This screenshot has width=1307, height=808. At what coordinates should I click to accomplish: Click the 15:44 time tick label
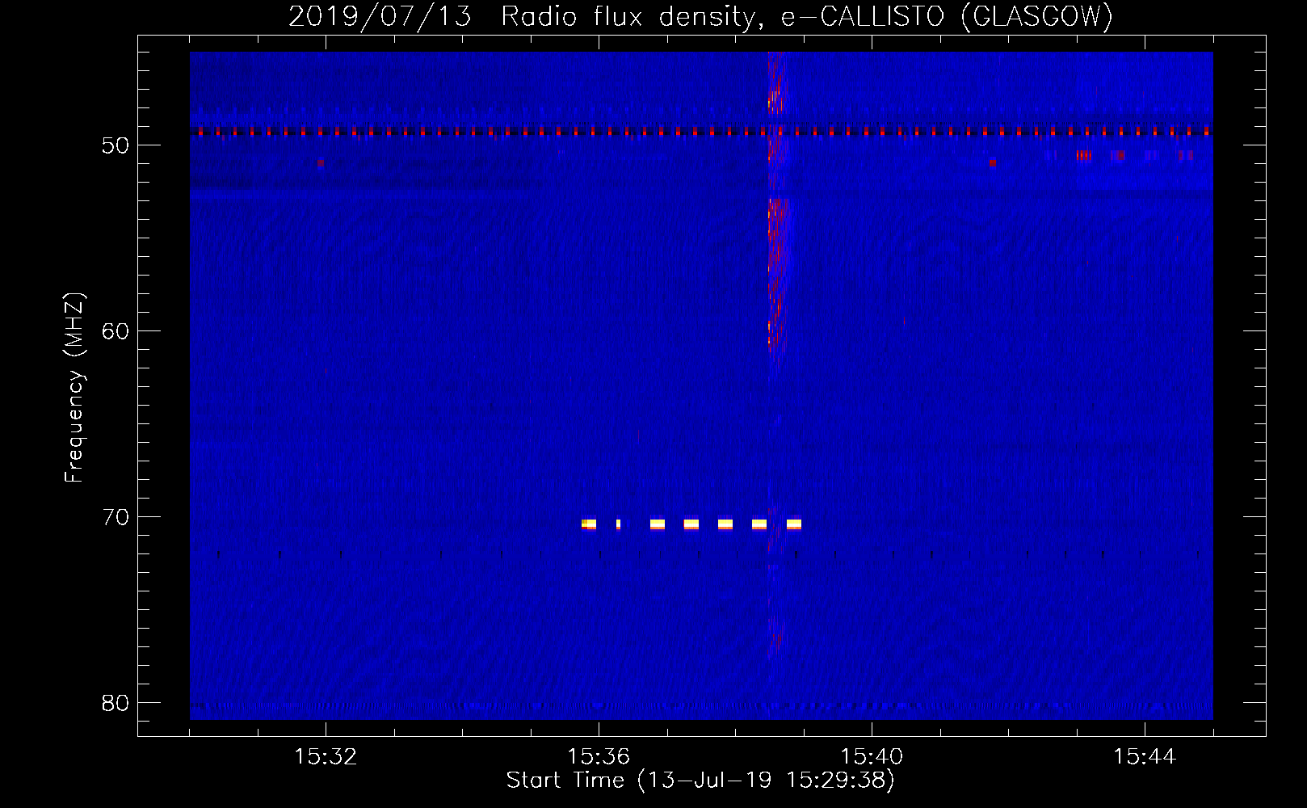1145,757
